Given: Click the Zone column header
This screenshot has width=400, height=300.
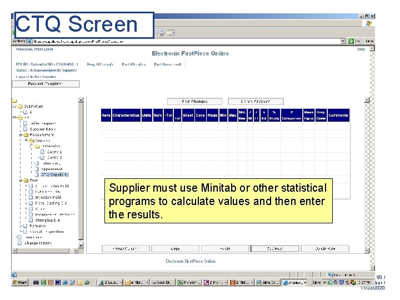Looking at the screenshot, I should tap(200, 116).
